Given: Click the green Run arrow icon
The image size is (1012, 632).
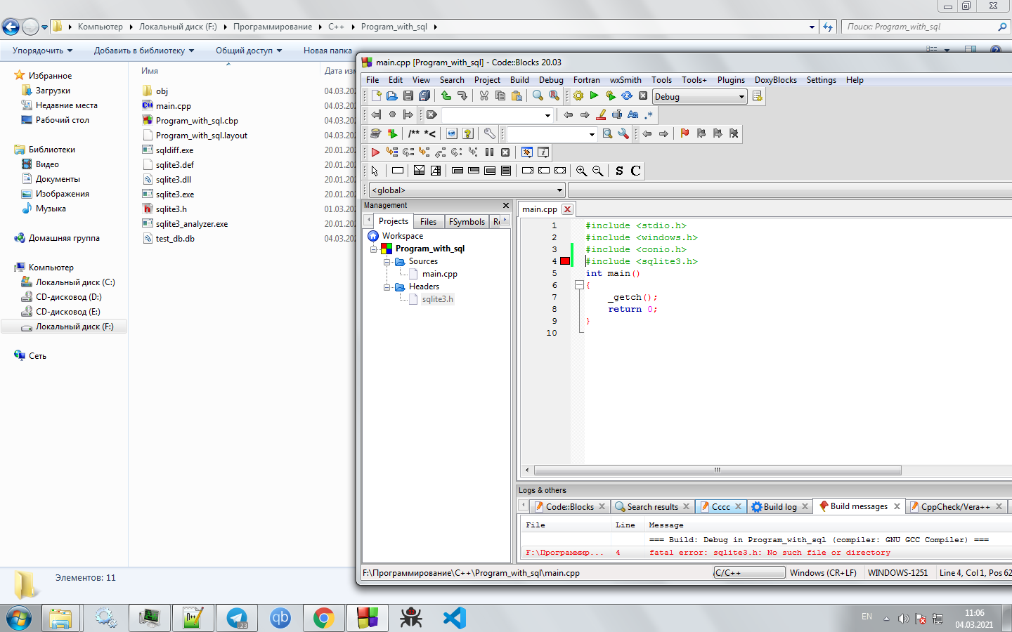Looking at the screenshot, I should point(594,96).
